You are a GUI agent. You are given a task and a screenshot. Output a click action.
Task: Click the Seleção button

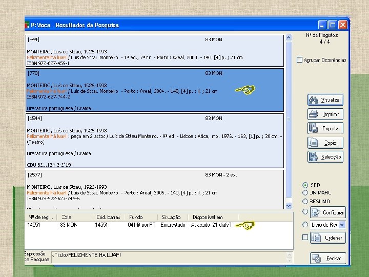[x=325, y=156]
